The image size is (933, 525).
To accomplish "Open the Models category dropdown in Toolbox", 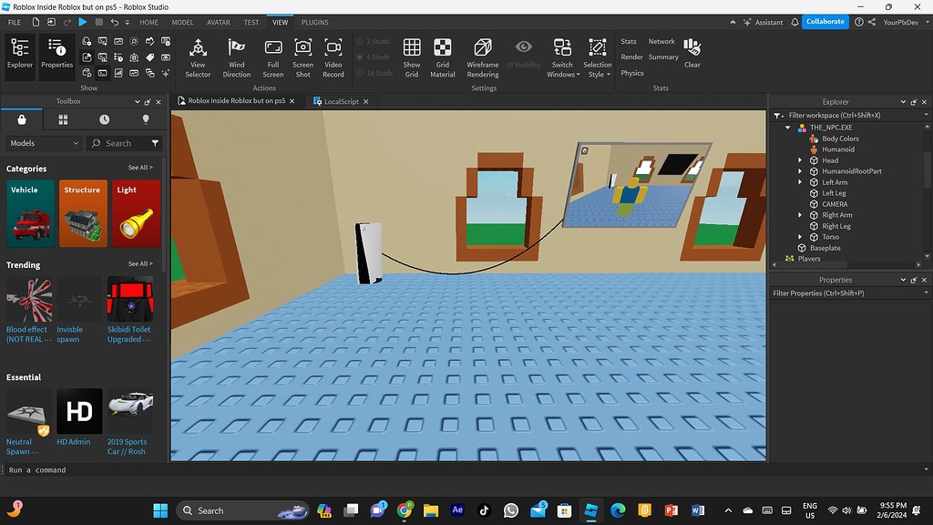I will point(44,143).
